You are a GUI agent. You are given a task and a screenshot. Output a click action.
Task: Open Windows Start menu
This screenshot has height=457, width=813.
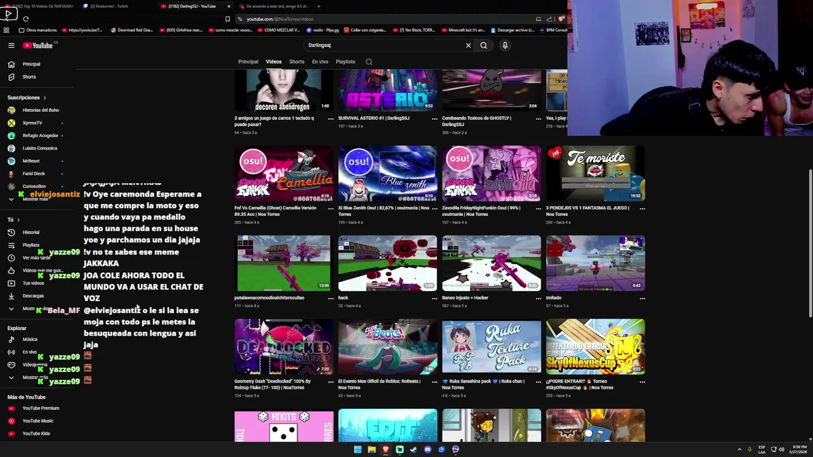tap(358, 449)
